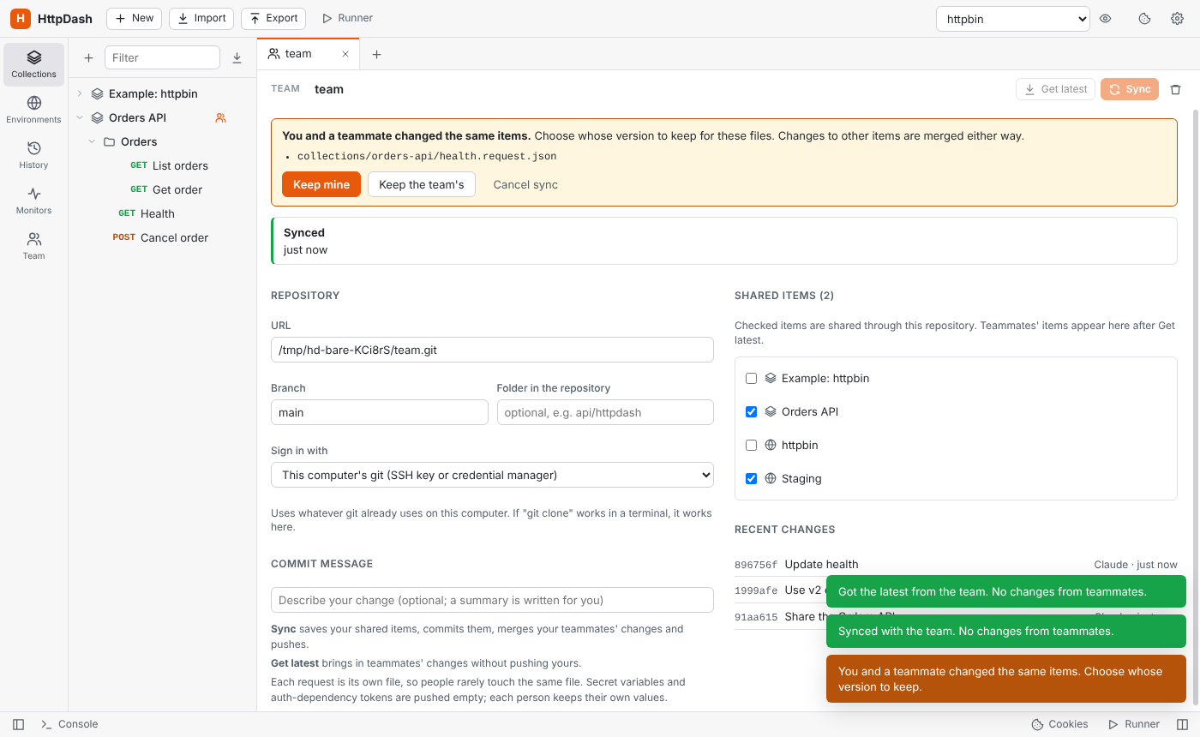1200x737 pixels.
Task: Delete the team with the trash icon
Action: pos(1176,89)
